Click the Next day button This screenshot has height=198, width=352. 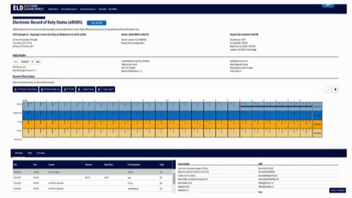pos(38,62)
